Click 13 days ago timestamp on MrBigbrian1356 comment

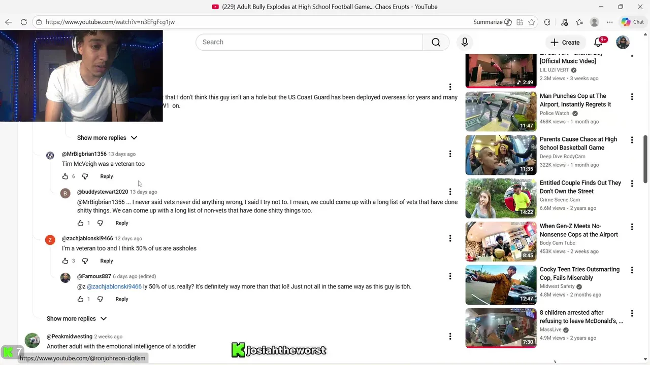122,154
